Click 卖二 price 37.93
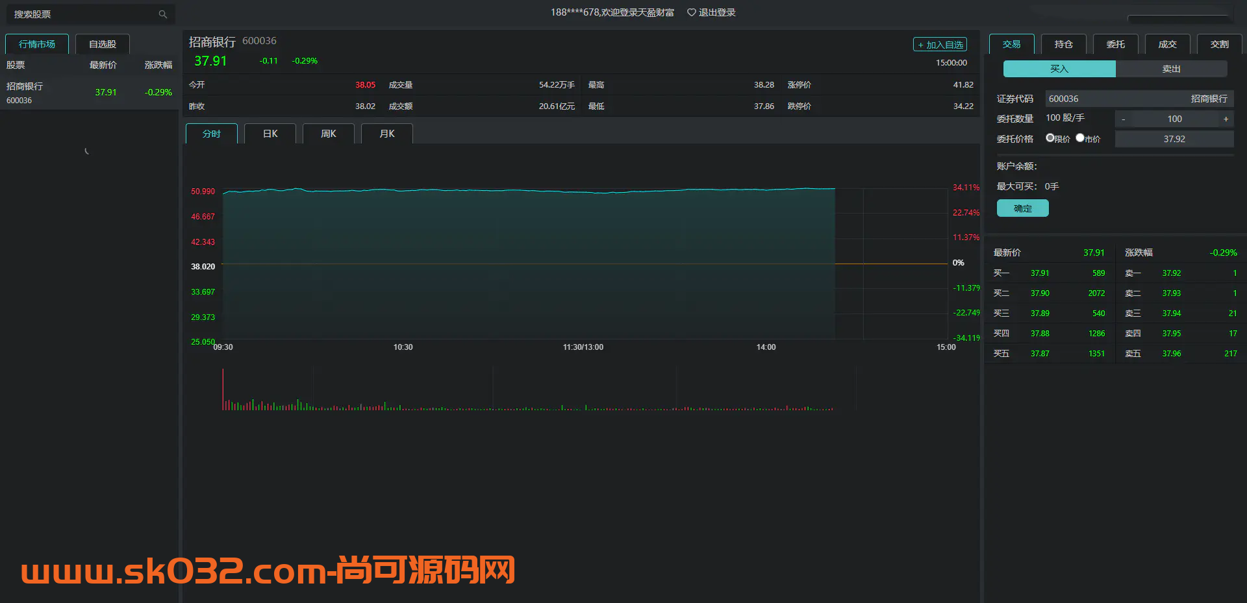The height and width of the screenshot is (603, 1247). (1172, 293)
